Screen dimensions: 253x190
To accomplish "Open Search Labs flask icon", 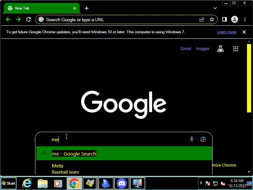I will 220,49.
